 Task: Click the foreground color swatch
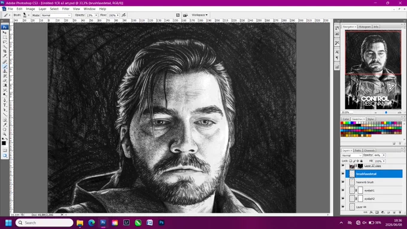4,143
